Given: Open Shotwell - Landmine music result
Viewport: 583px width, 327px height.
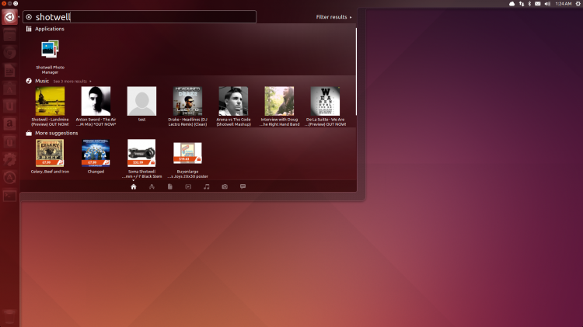Looking at the screenshot, I should point(50,106).
